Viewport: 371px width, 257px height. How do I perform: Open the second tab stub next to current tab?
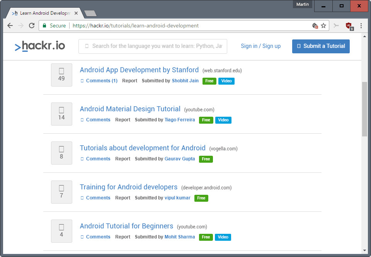point(90,13)
